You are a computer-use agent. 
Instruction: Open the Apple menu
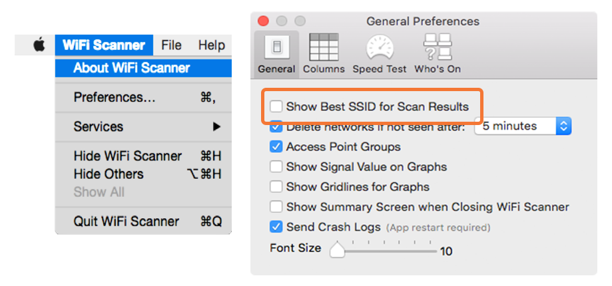(x=39, y=45)
